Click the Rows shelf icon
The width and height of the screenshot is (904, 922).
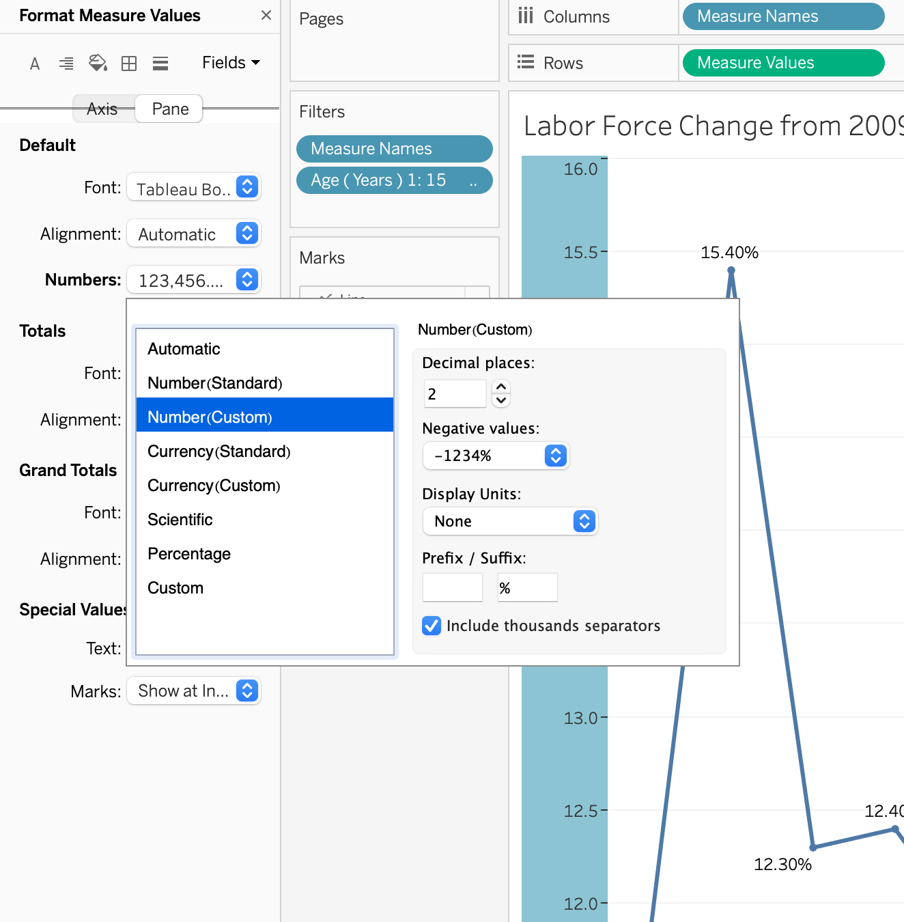[x=525, y=62]
